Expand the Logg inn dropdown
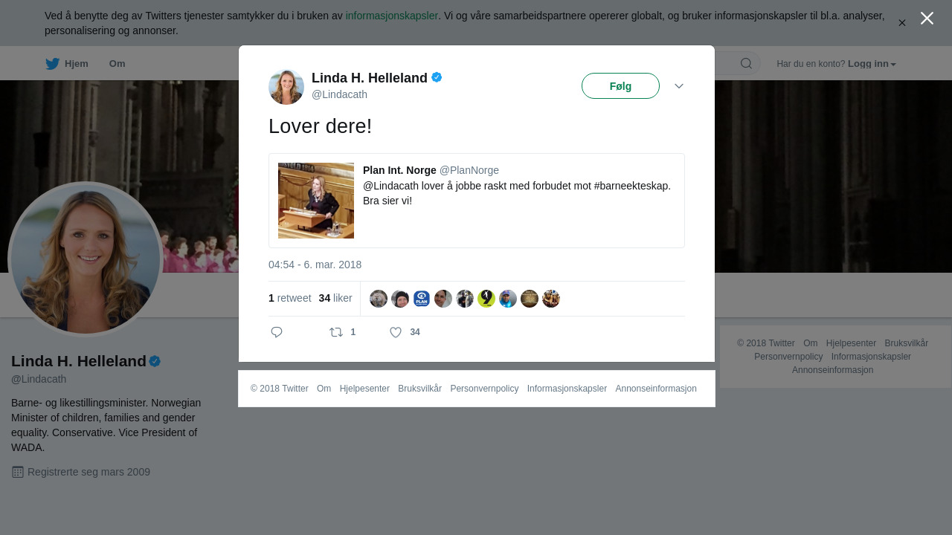 pos(872,64)
